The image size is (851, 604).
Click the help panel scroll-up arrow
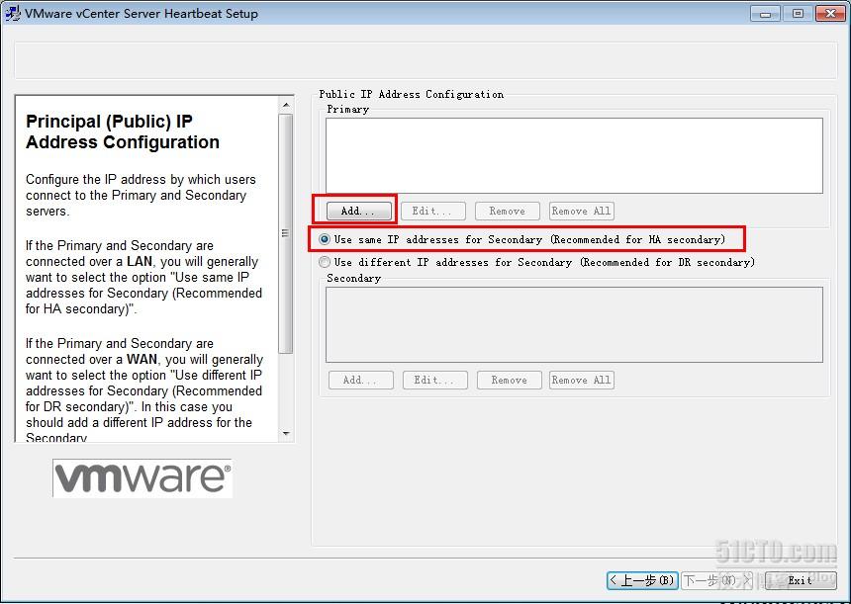[x=286, y=105]
